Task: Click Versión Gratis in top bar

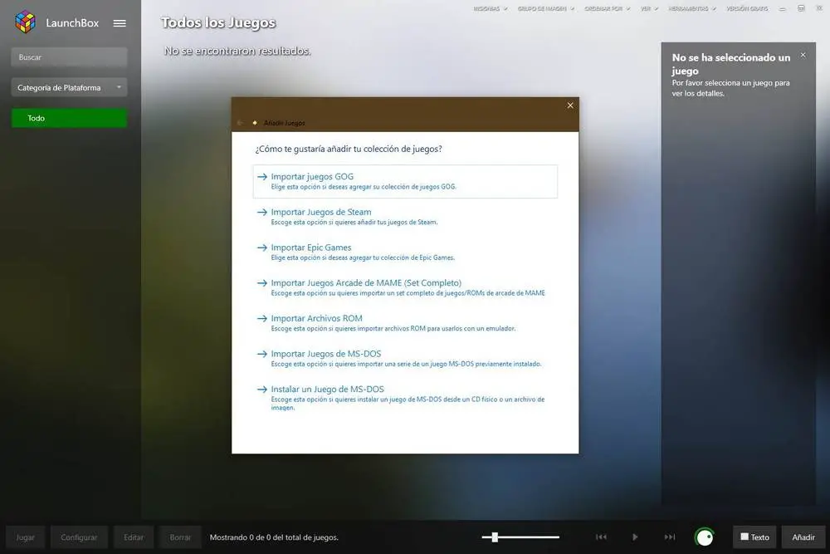Action: tap(747, 8)
